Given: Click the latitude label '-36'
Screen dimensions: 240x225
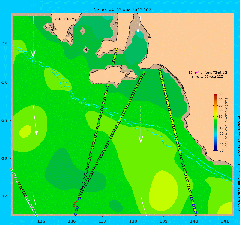Looking at the screenshot, I should (4, 82).
